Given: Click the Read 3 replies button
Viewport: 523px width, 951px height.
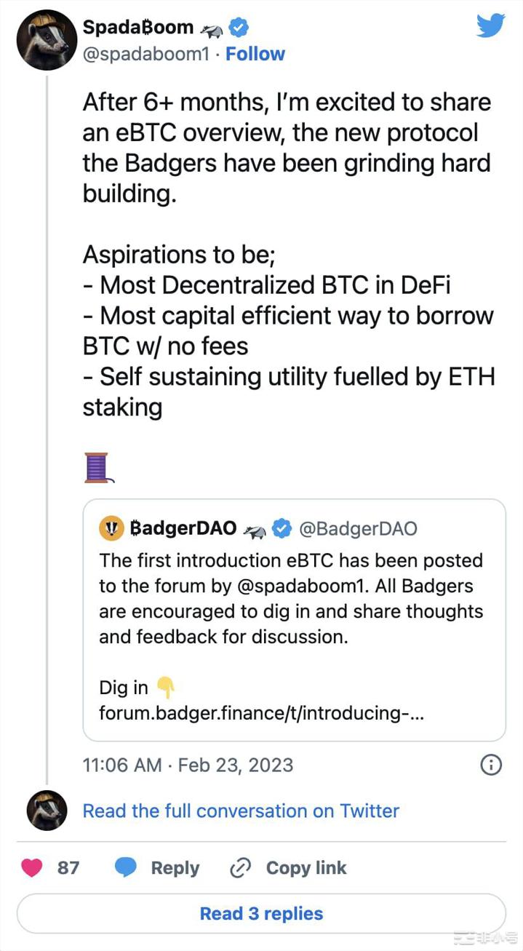Looking at the screenshot, I should coord(261,914).
